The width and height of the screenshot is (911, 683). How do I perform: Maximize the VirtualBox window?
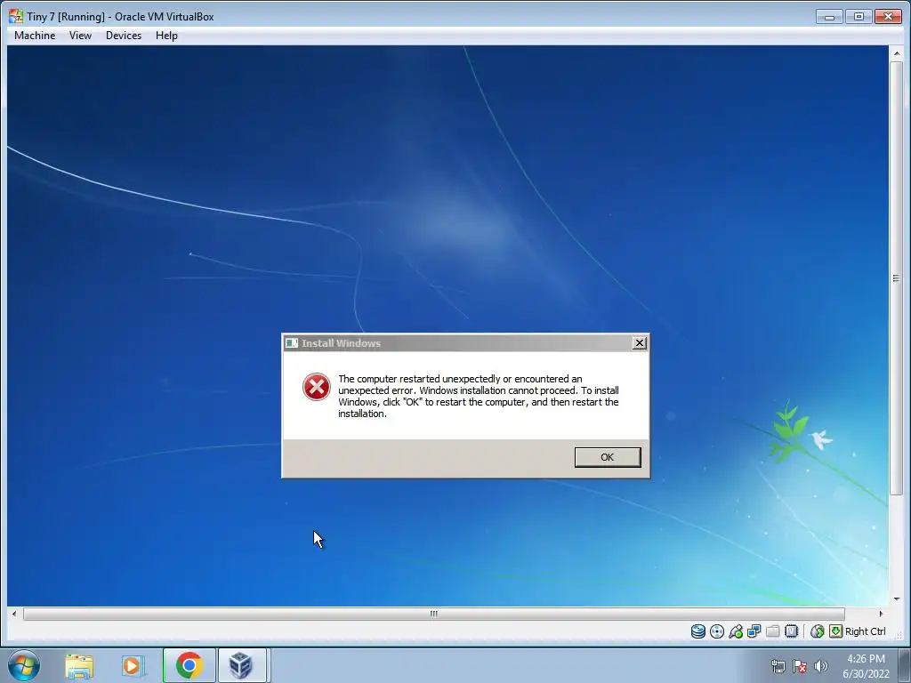(859, 16)
